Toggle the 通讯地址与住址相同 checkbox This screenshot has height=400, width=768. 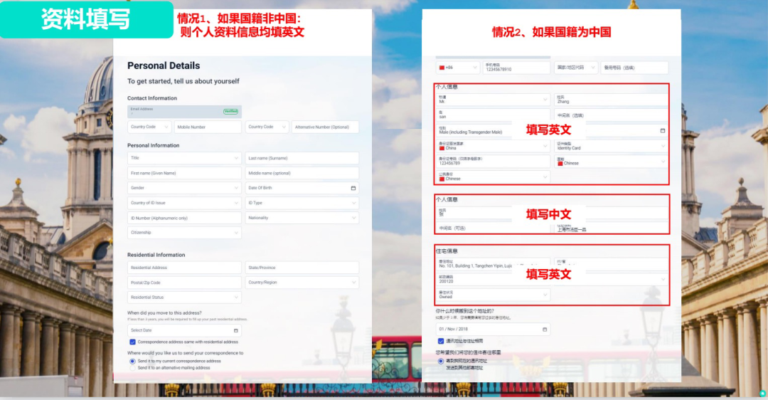[441, 341]
